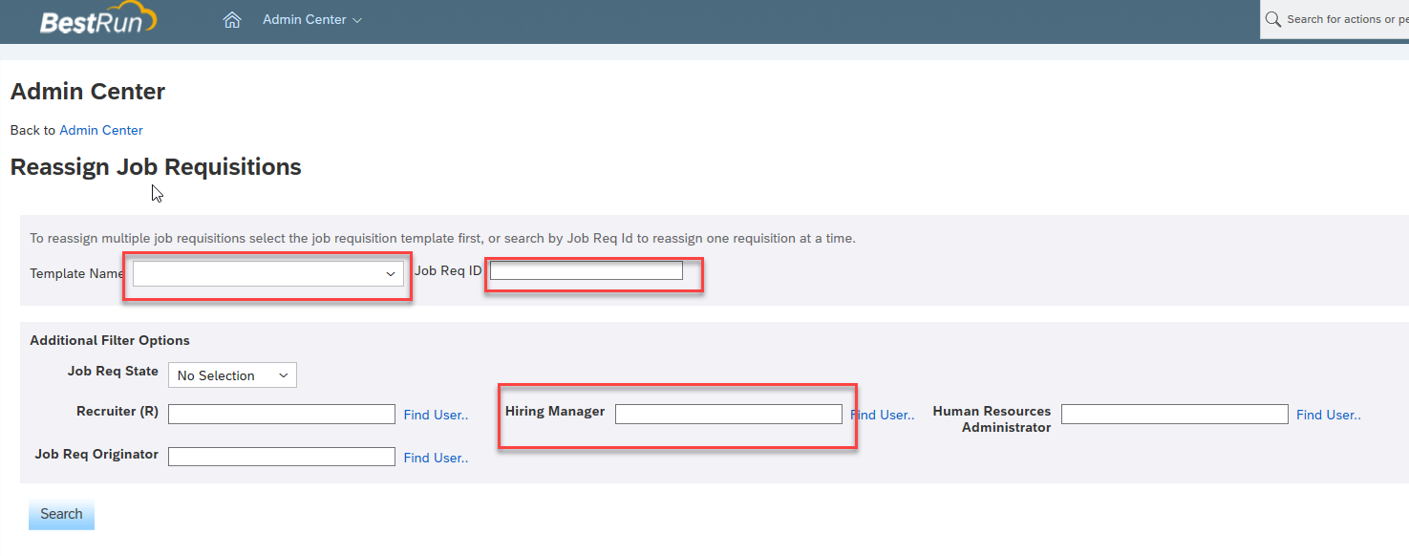
Task: Go to home via house icon
Action: tap(232, 19)
